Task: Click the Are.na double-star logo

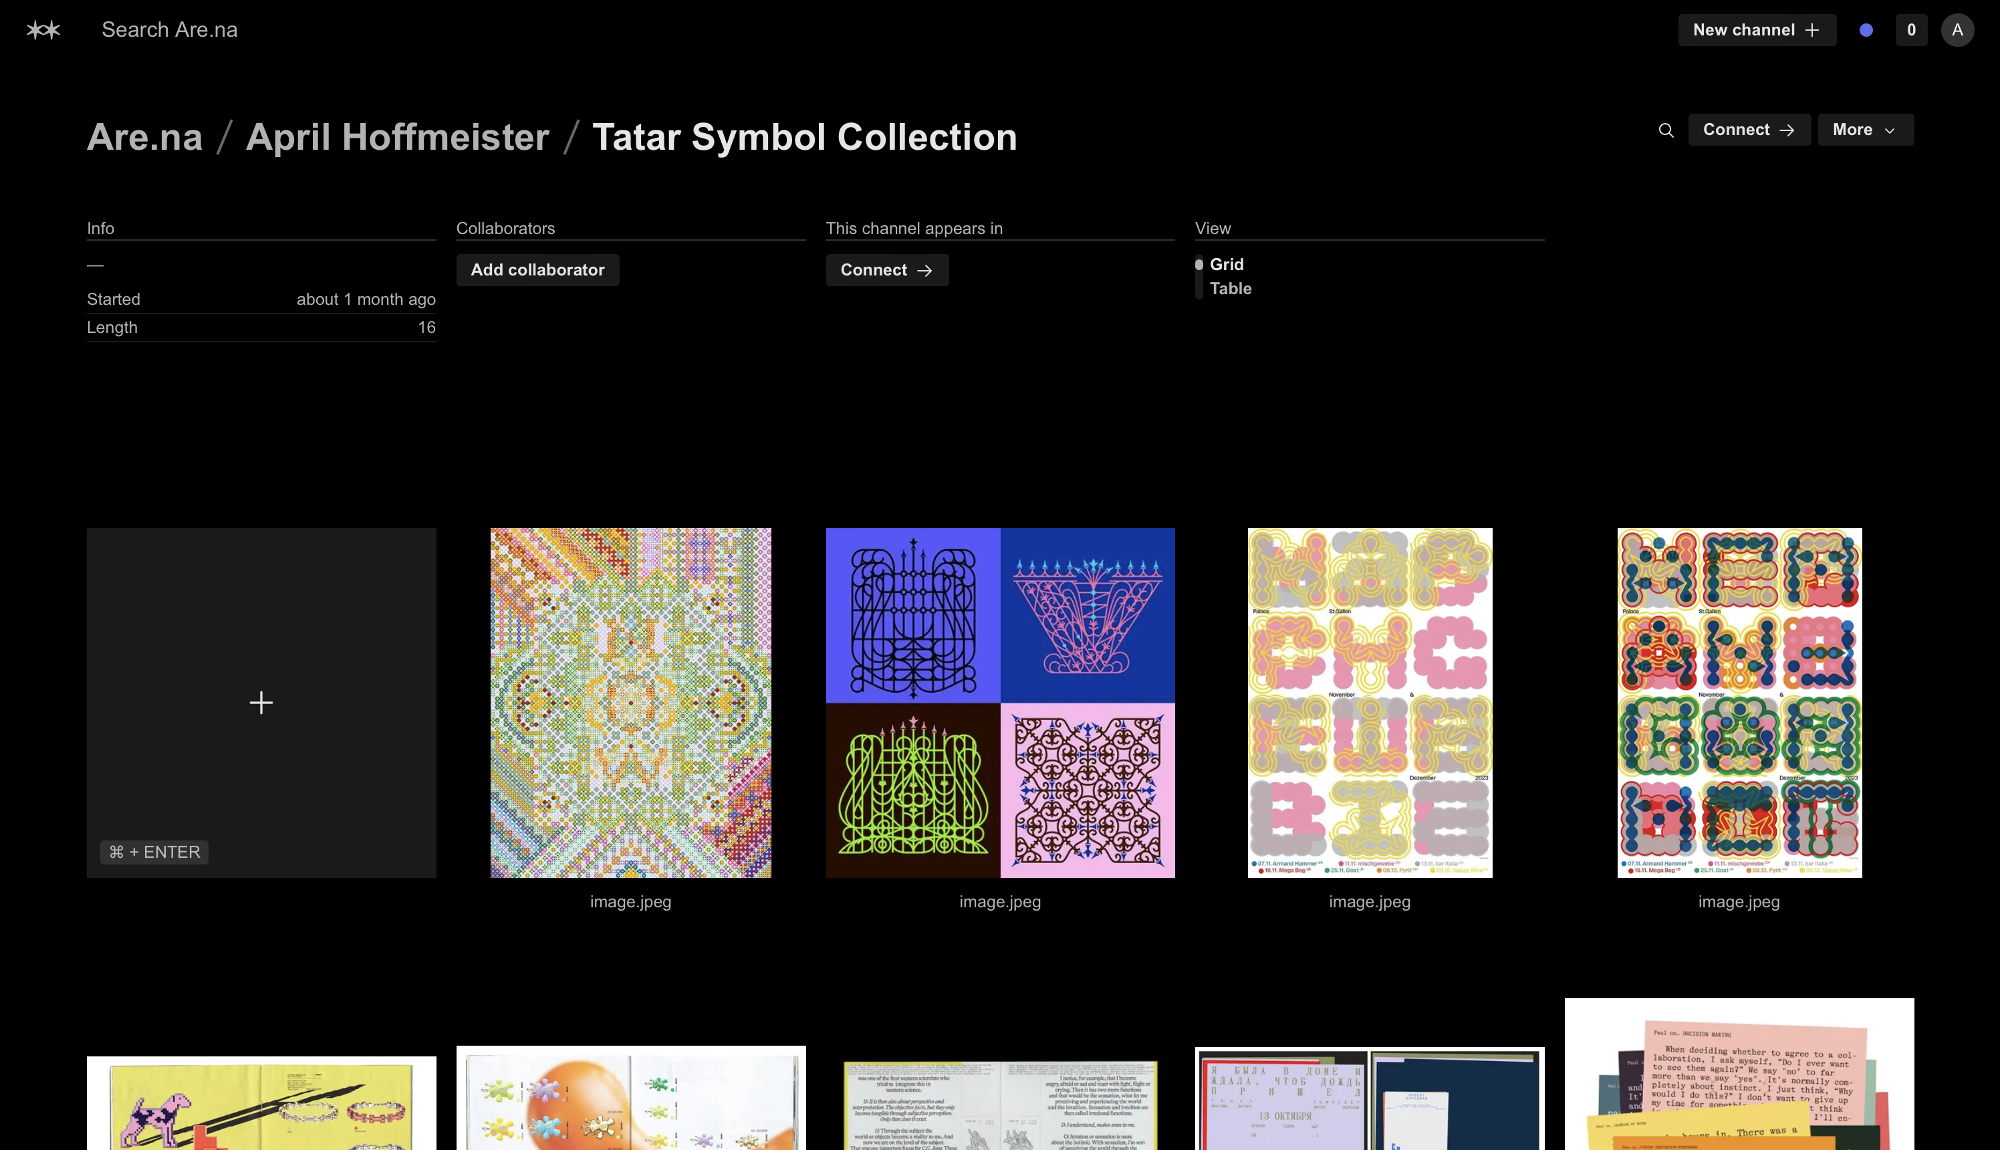Action: (x=43, y=30)
